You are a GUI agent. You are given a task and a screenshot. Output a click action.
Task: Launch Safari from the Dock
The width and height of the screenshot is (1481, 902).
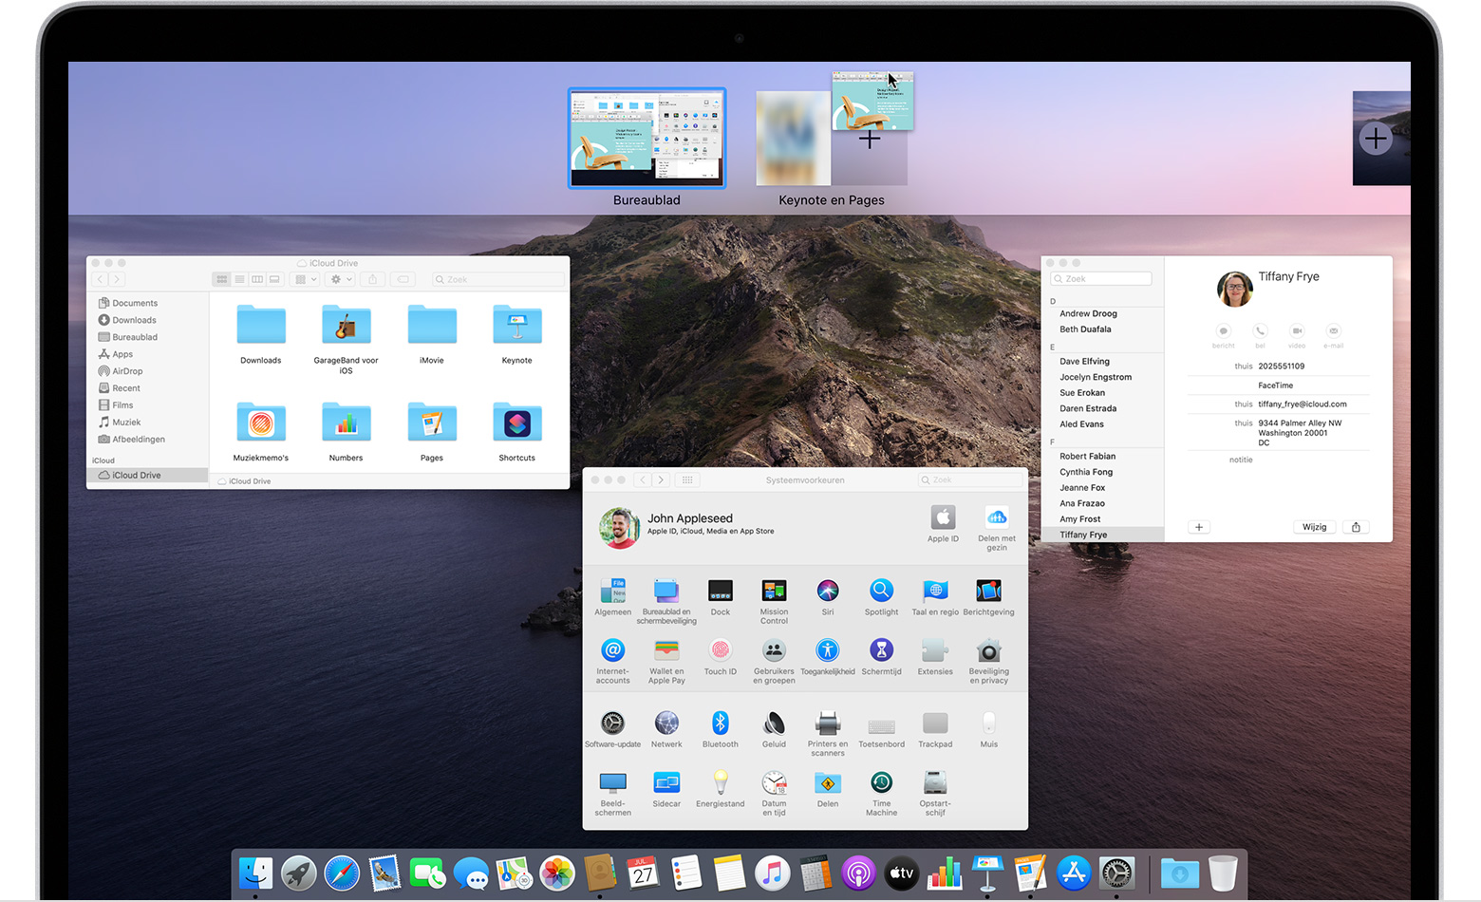[x=342, y=874]
